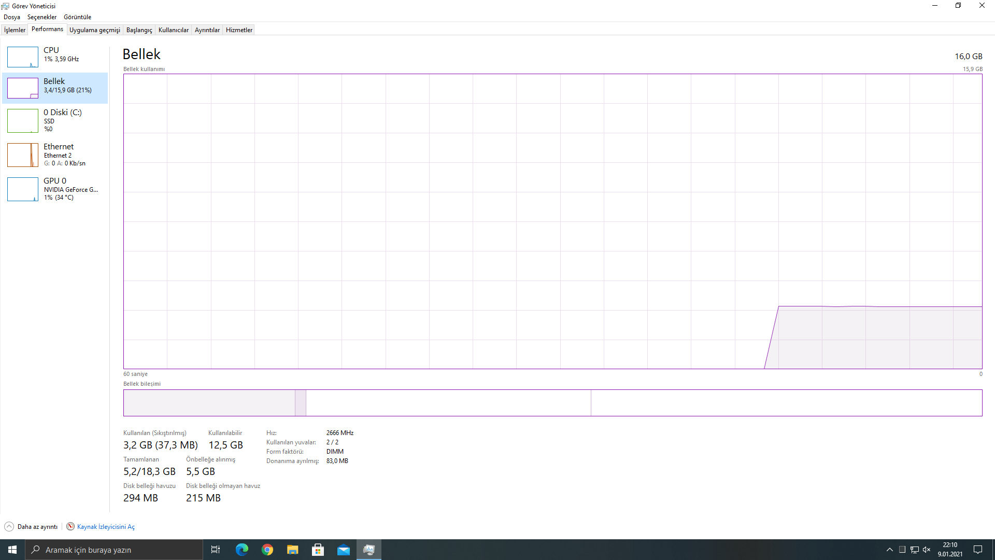Select the Disk 0 (C:) graph thumbnail
This screenshot has height=560, width=995.
click(23, 121)
